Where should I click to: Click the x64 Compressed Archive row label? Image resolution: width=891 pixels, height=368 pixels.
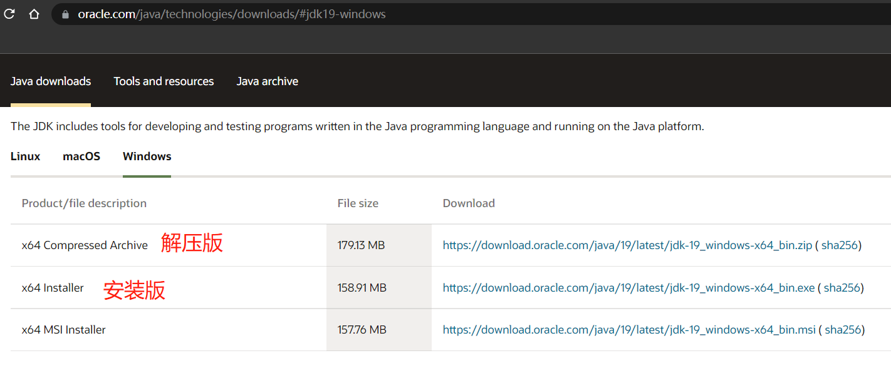click(85, 245)
